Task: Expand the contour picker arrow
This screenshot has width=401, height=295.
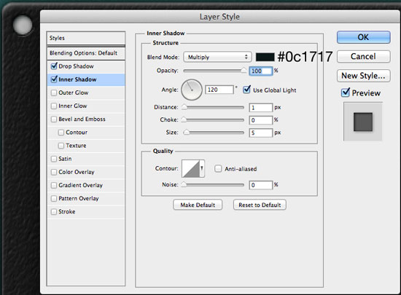Action: (202, 168)
